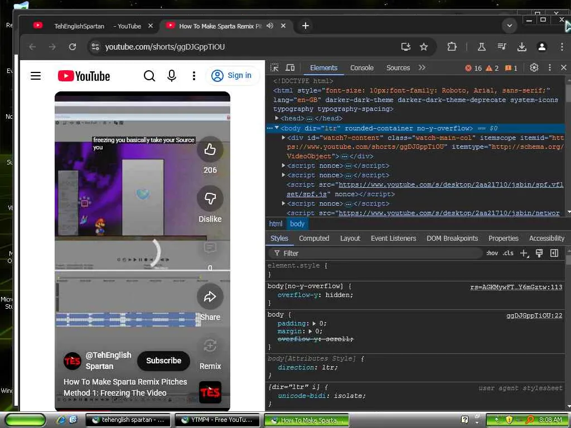Open the Accessibility pane tab
The width and height of the screenshot is (571, 428).
tap(546, 239)
